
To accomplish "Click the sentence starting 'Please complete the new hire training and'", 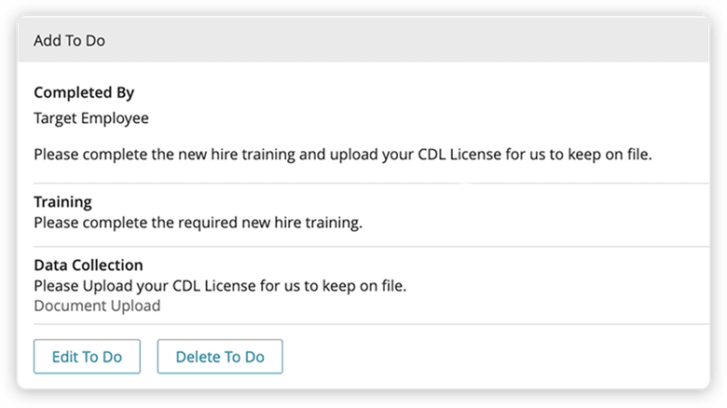I will pos(342,154).
